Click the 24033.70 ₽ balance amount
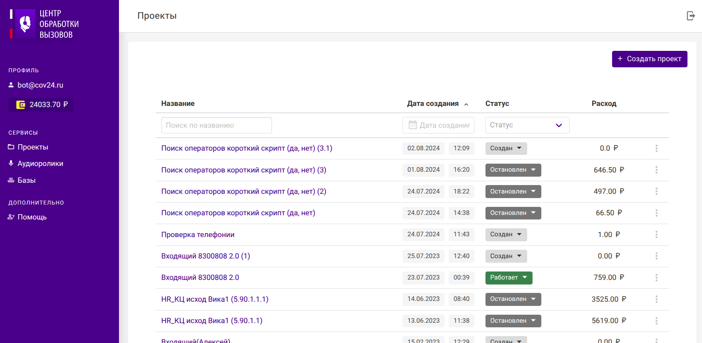Screen dimensions: 702x343 [x=49, y=105]
